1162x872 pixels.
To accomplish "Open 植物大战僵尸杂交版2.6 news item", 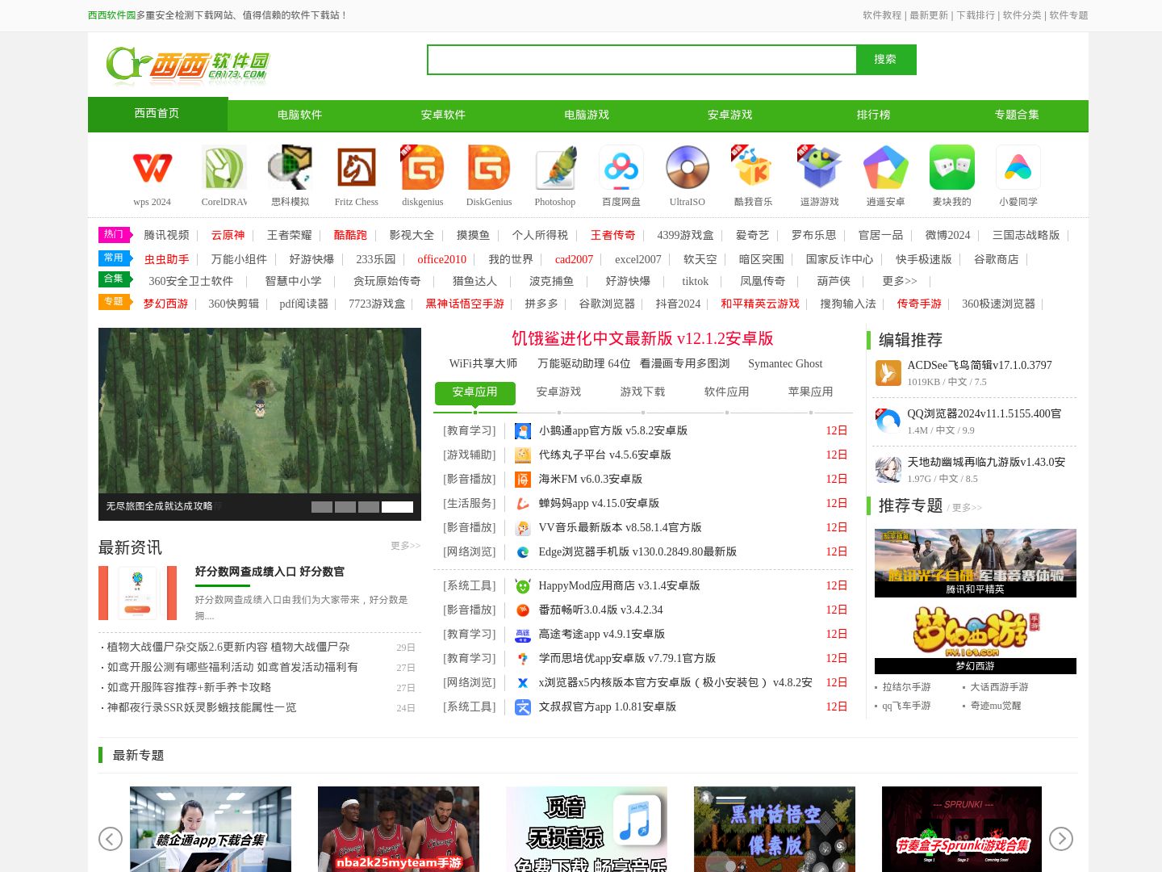I will pyautogui.click(x=228, y=648).
